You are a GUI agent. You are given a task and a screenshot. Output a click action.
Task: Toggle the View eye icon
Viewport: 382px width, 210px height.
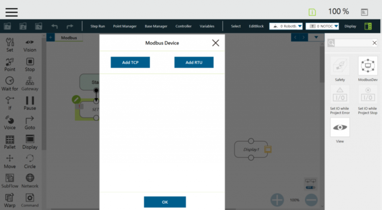(340, 127)
